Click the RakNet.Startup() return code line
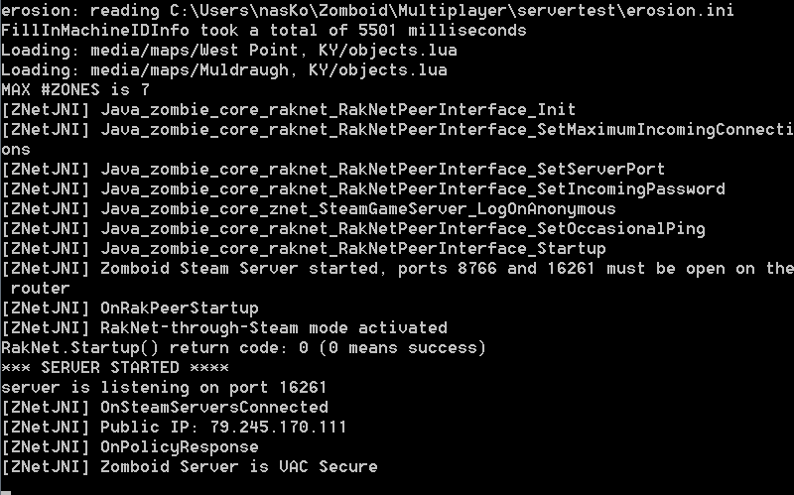 point(243,348)
